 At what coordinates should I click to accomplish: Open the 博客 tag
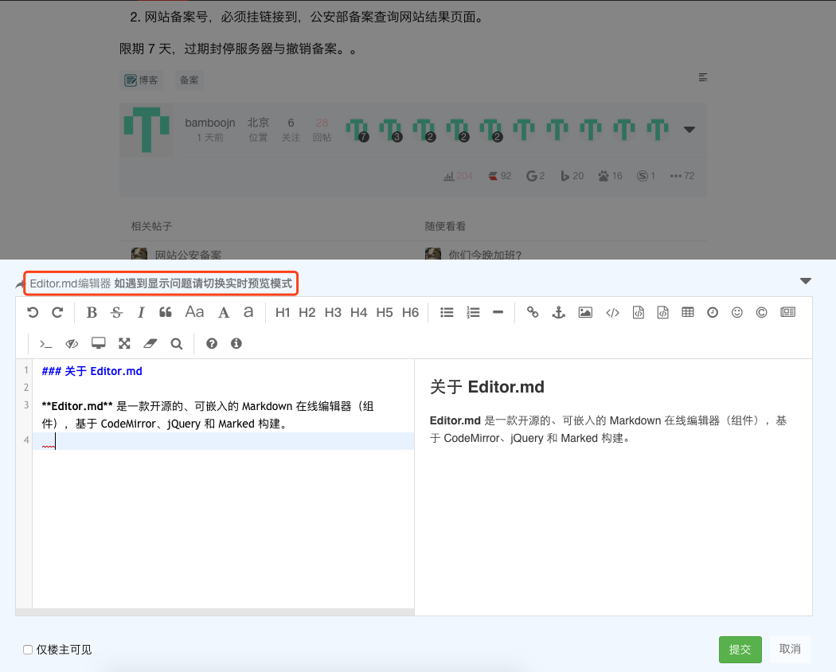click(141, 80)
